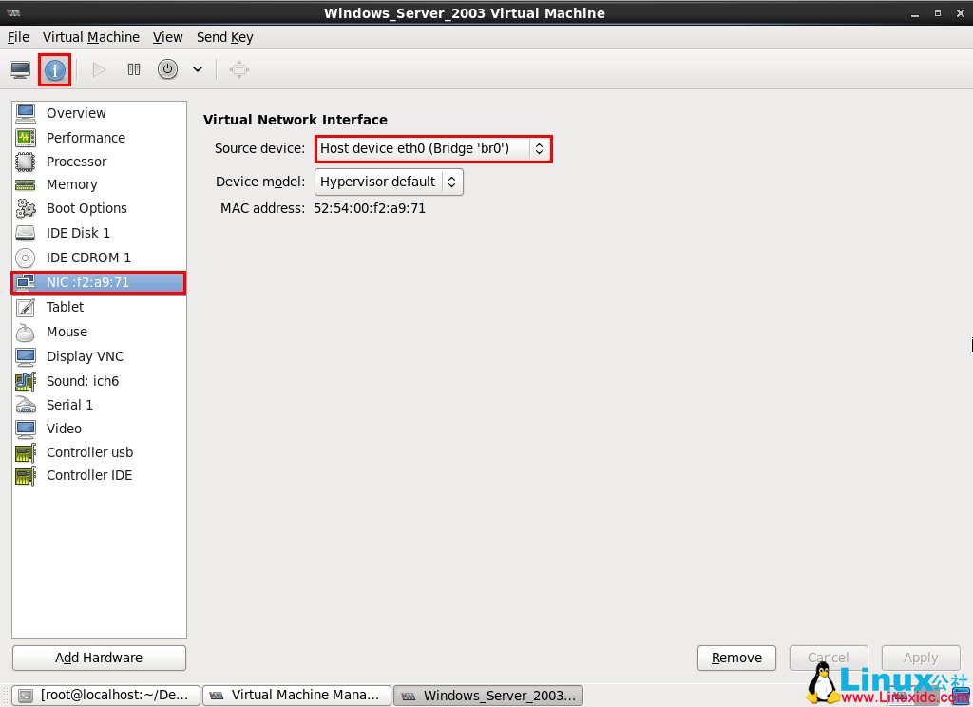Open the View menu

click(167, 37)
